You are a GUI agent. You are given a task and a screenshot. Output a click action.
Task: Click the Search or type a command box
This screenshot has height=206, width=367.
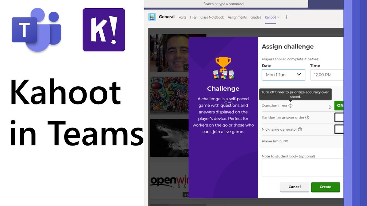click(226, 4)
